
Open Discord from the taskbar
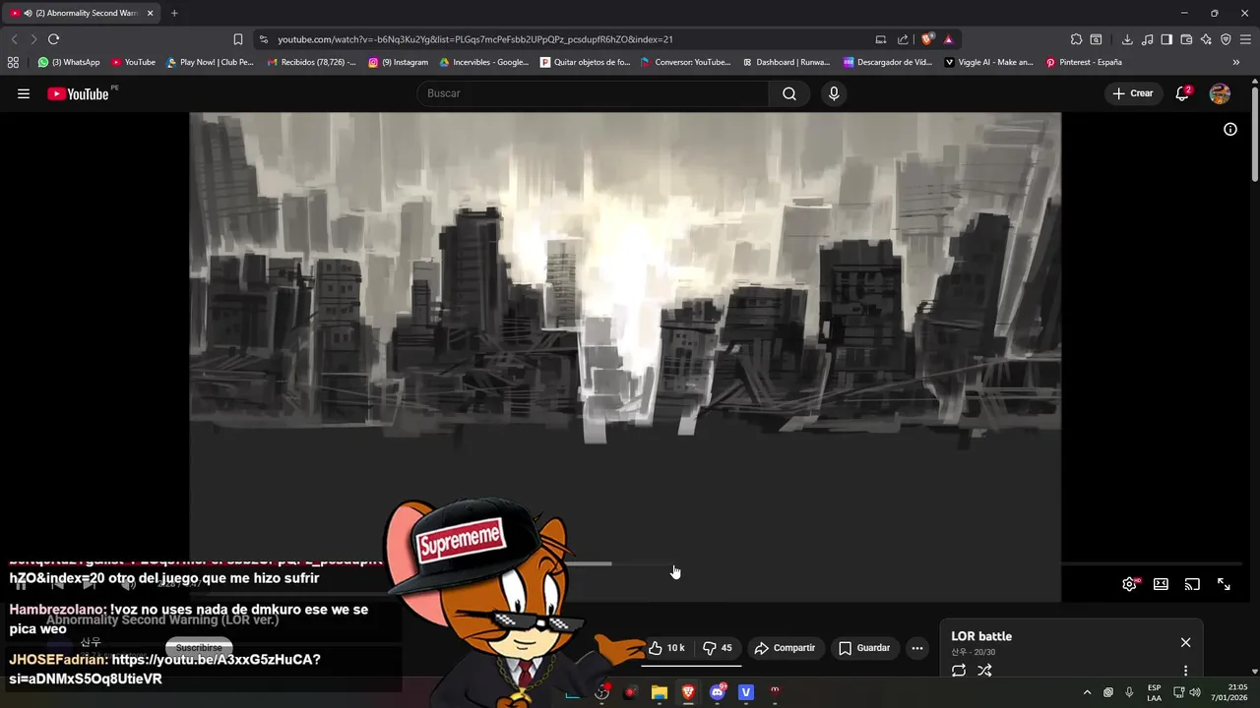pyautogui.click(x=718, y=692)
